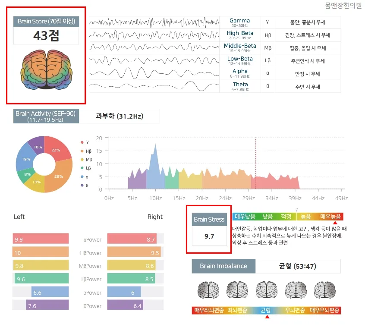Viewport: 365px width, 327px height.
Task: Select the center balanced gray brain icon
Action: 267,290
